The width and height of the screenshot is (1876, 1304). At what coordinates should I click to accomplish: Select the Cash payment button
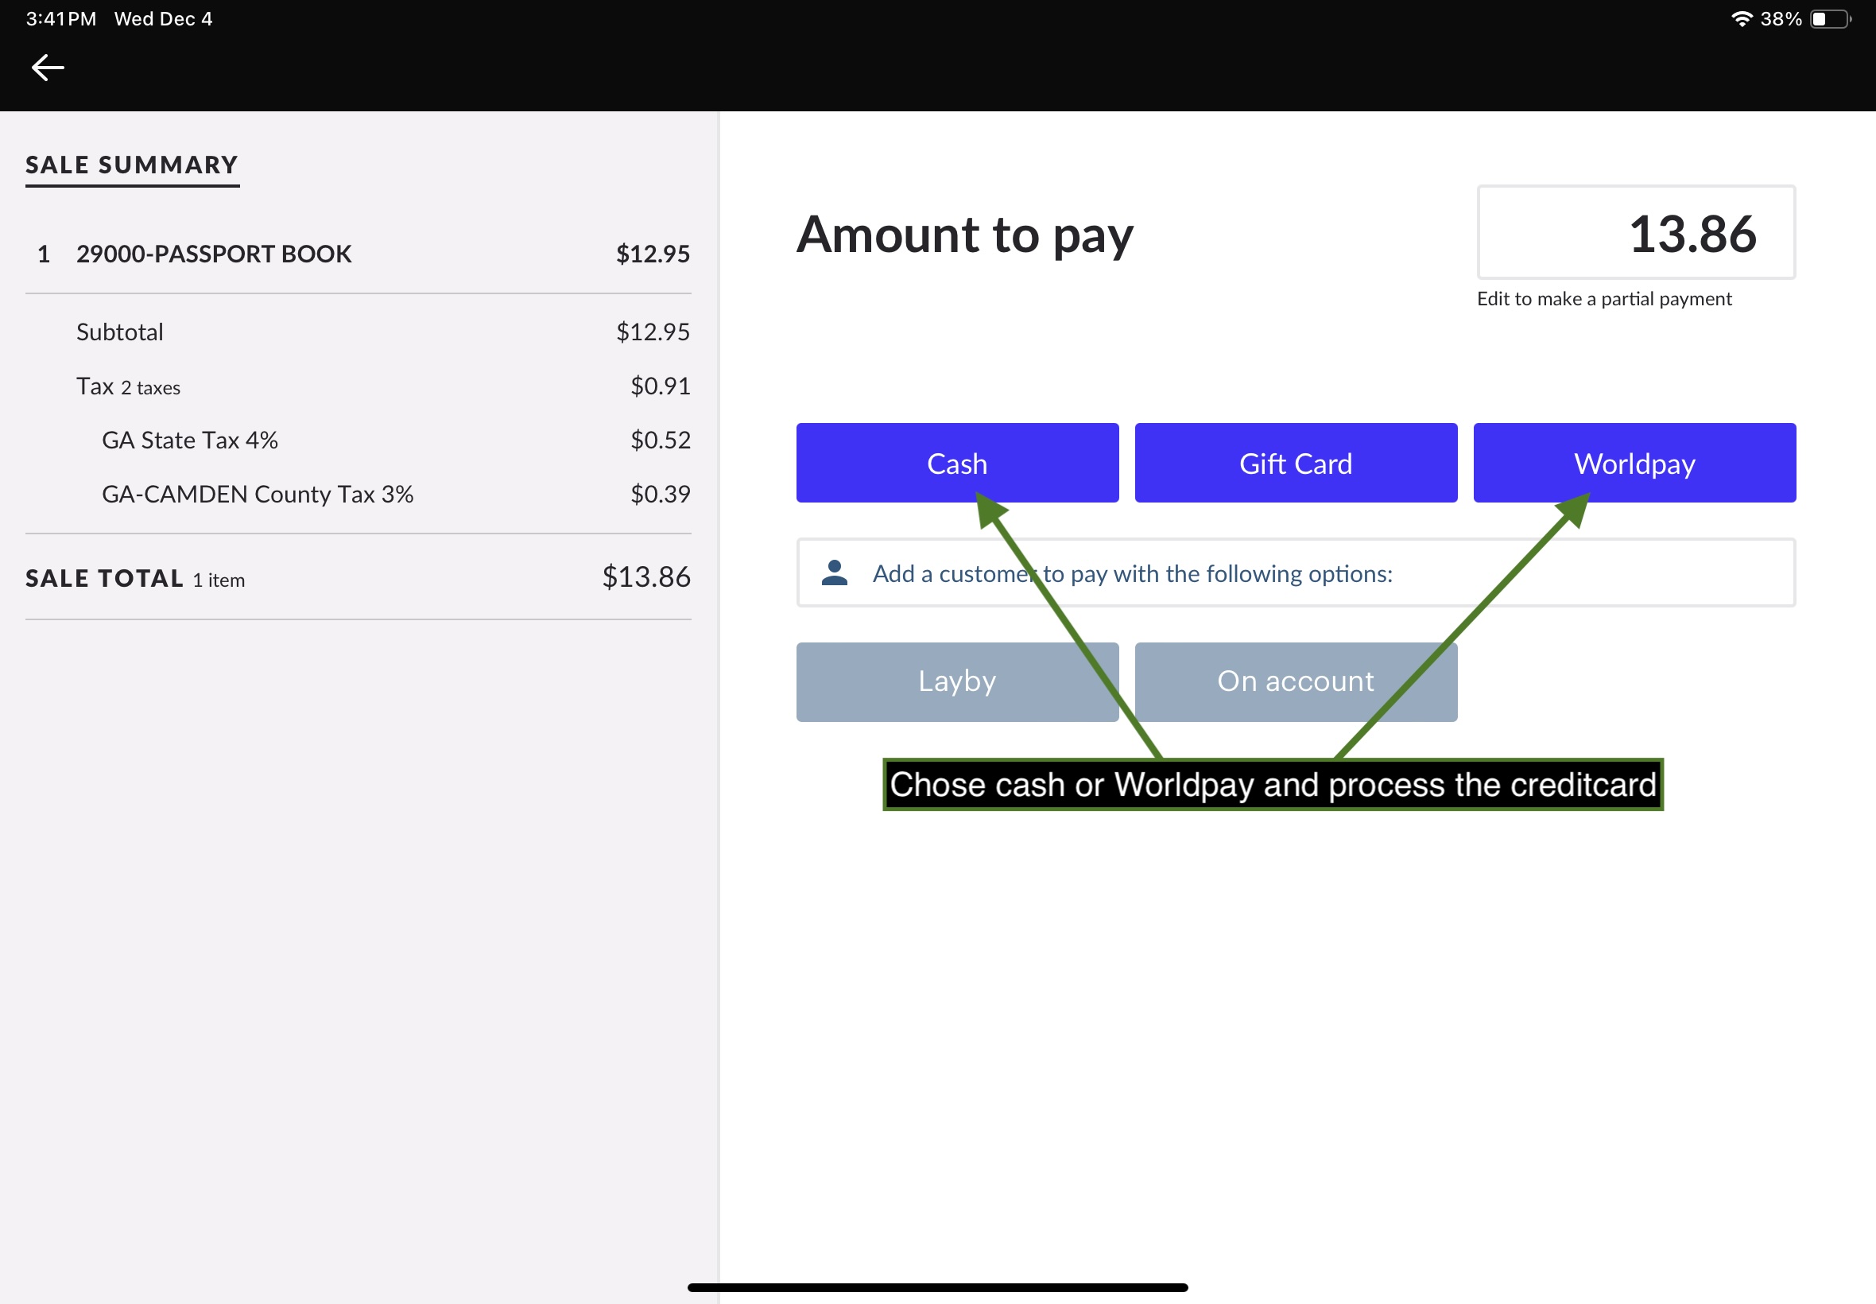pyautogui.click(x=957, y=463)
